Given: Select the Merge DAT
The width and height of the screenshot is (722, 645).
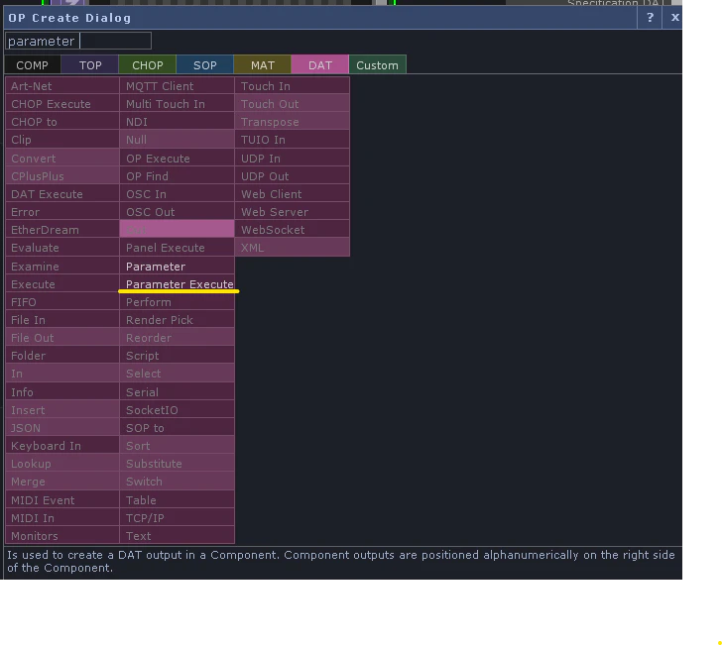Looking at the screenshot, I should pos(62,482).
